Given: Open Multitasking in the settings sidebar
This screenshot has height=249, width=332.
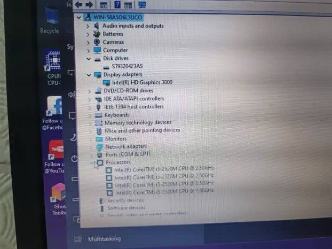Looking at the screenshot, I should (x=105, y=239).
